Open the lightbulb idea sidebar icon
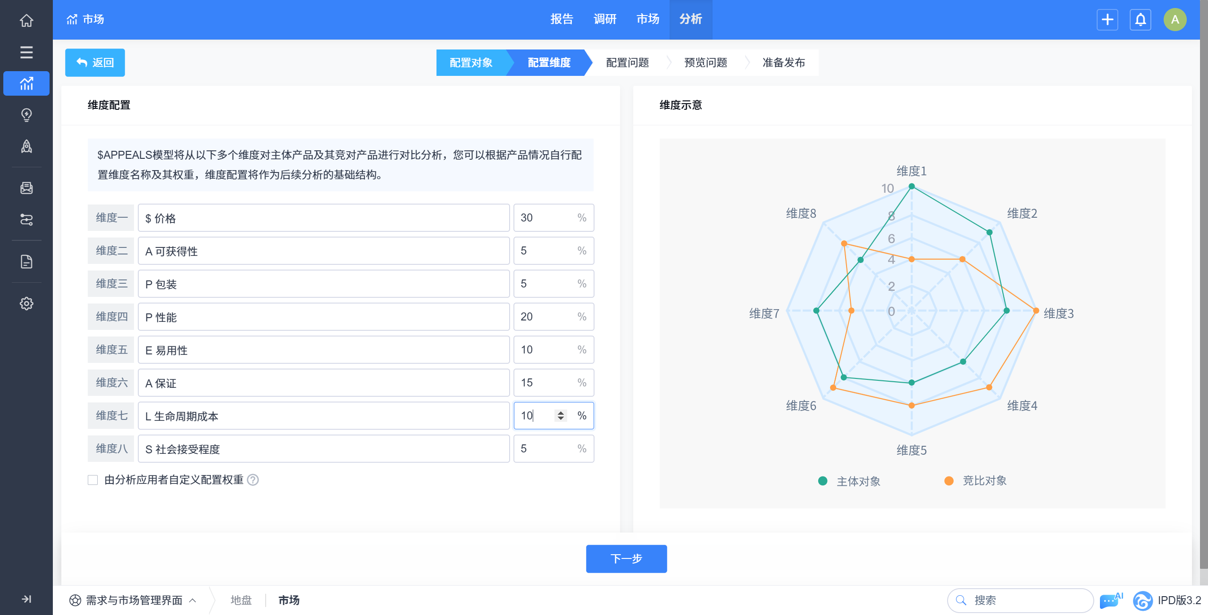This screenshot has height=615, width=1208. (x=26, y=115)
